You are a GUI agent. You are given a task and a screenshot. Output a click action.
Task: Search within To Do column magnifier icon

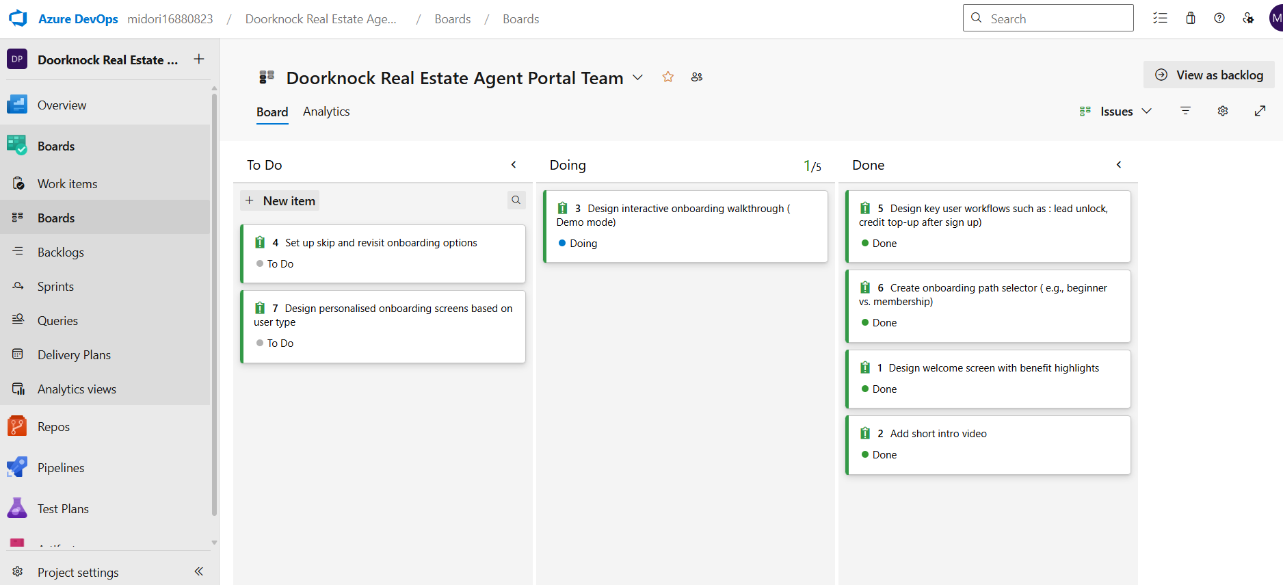pos(516,200)
